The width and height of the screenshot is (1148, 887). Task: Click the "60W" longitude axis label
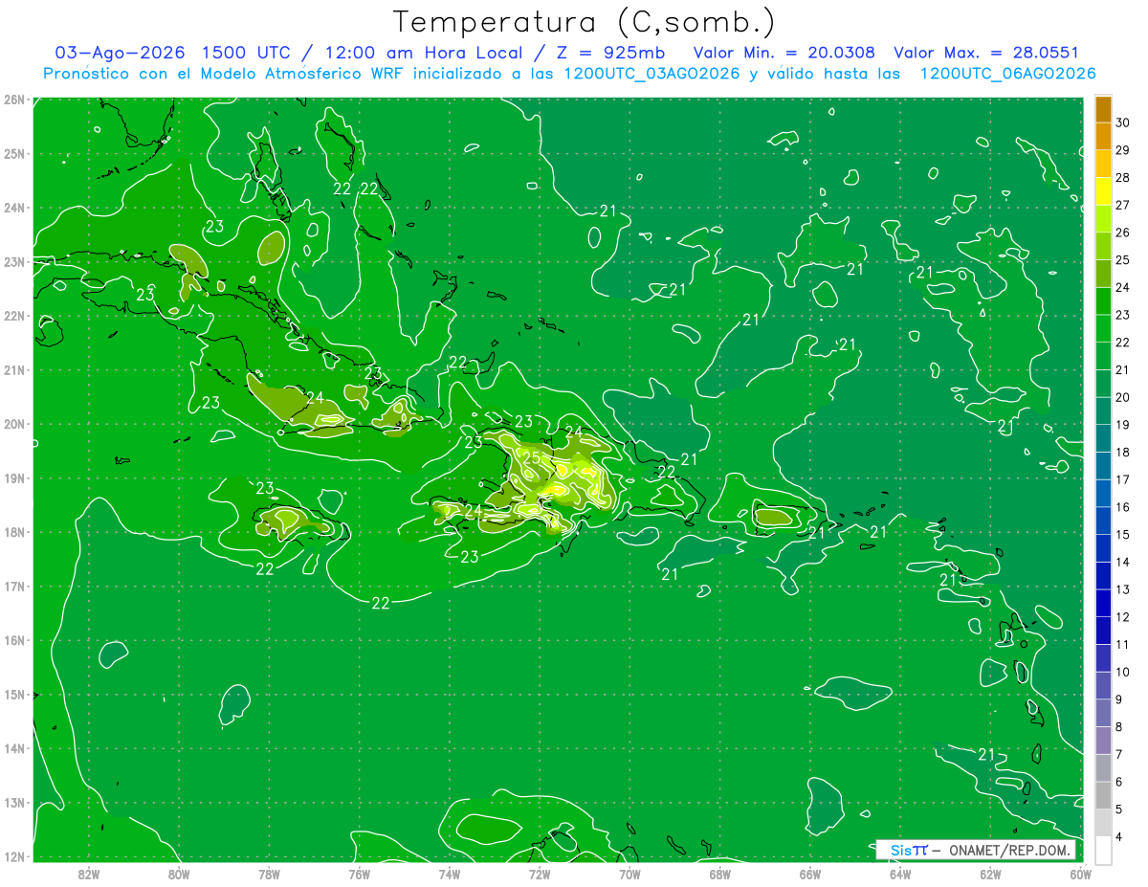(x=1081, y=873)
